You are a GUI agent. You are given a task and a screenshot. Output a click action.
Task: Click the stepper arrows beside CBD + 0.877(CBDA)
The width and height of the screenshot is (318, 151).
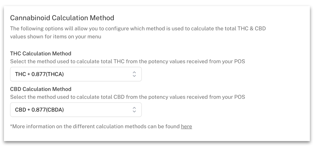pos(134,110)
